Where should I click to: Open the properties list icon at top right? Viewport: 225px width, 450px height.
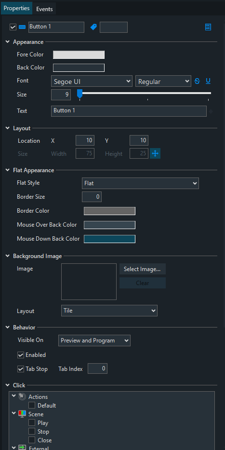pyautogui.click(x=208, y=27)
